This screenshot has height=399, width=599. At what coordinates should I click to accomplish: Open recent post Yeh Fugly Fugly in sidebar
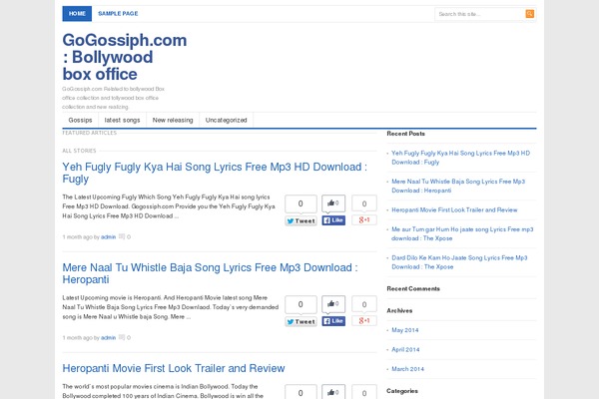pyautogui.click(x=460, y=158)
